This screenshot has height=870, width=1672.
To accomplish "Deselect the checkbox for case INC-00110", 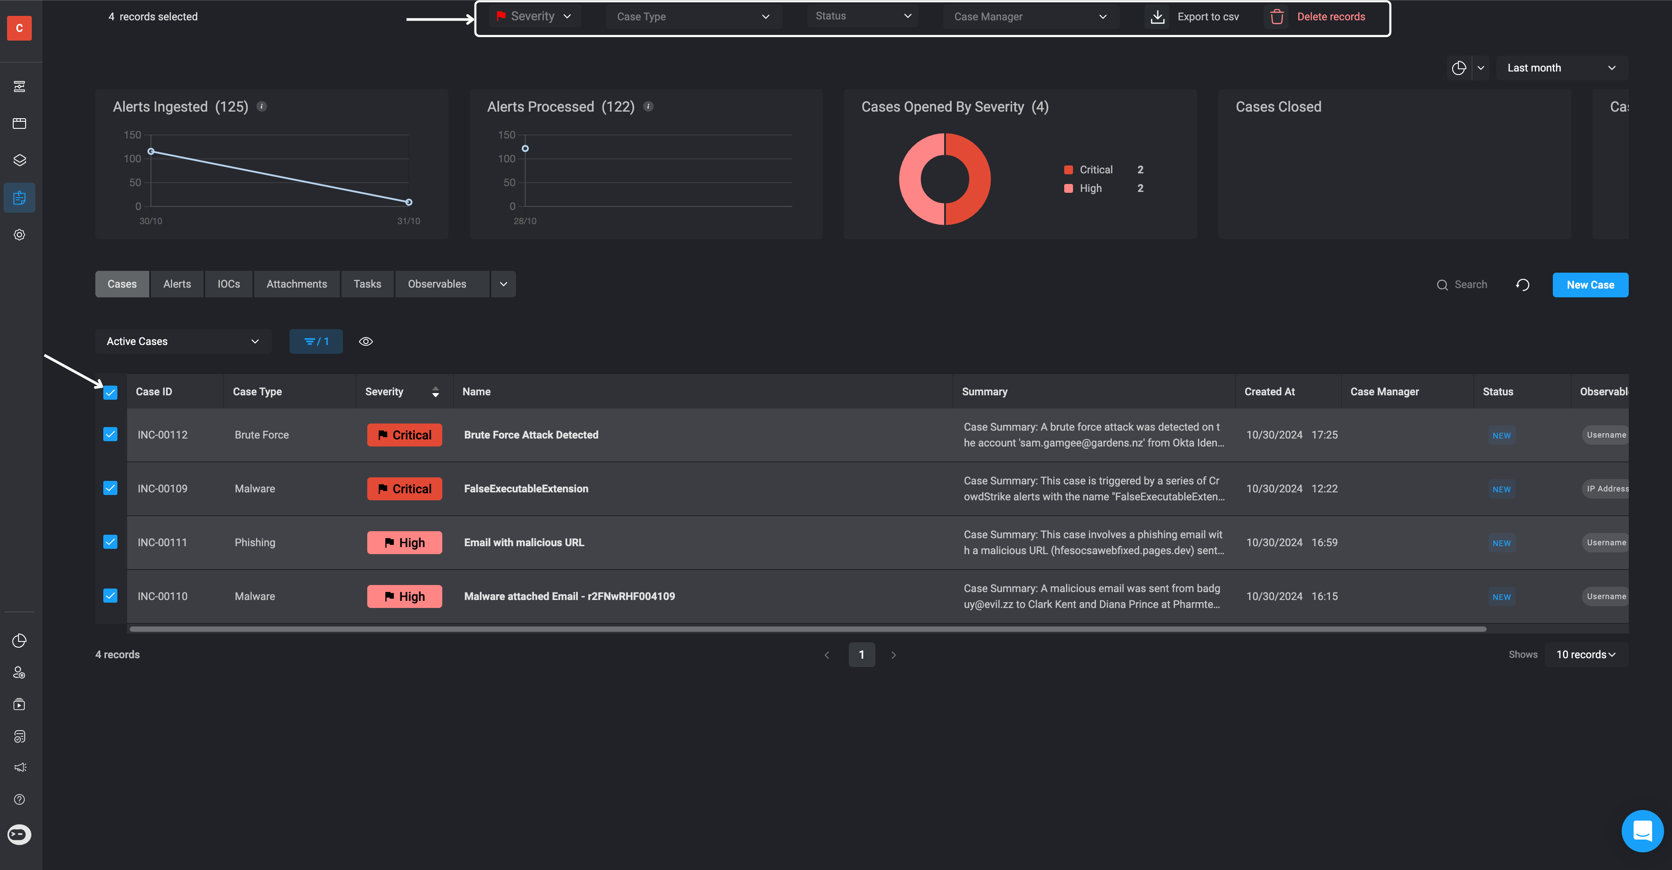I will pos(110,596).
